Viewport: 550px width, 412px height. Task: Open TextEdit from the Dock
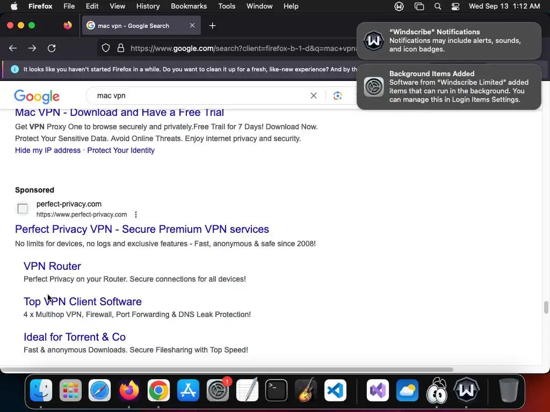247,390
